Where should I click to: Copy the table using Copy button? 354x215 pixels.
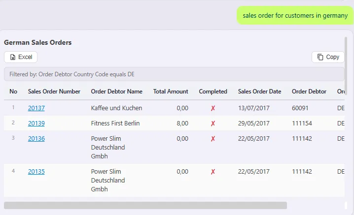[x=328, y=57]
